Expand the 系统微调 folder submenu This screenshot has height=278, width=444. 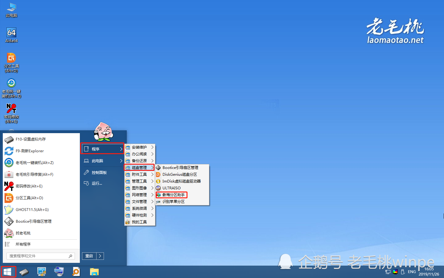pyautogui.click(x=140, y=208)
